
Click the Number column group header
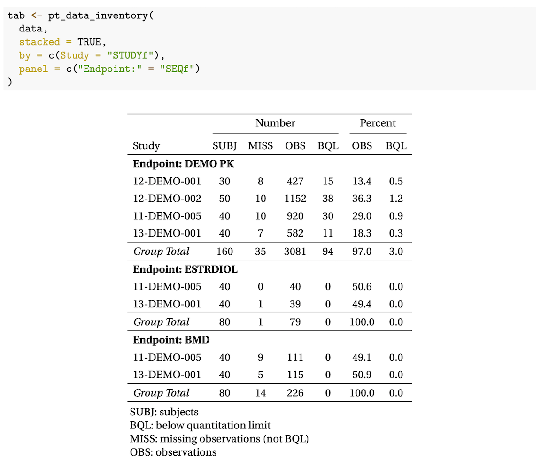tap(275, 123)
